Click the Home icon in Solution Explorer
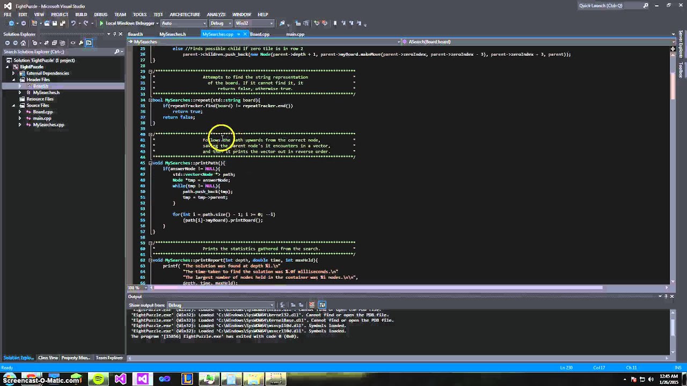This screenshot has width=687, height=386. (x=24, y=43)
